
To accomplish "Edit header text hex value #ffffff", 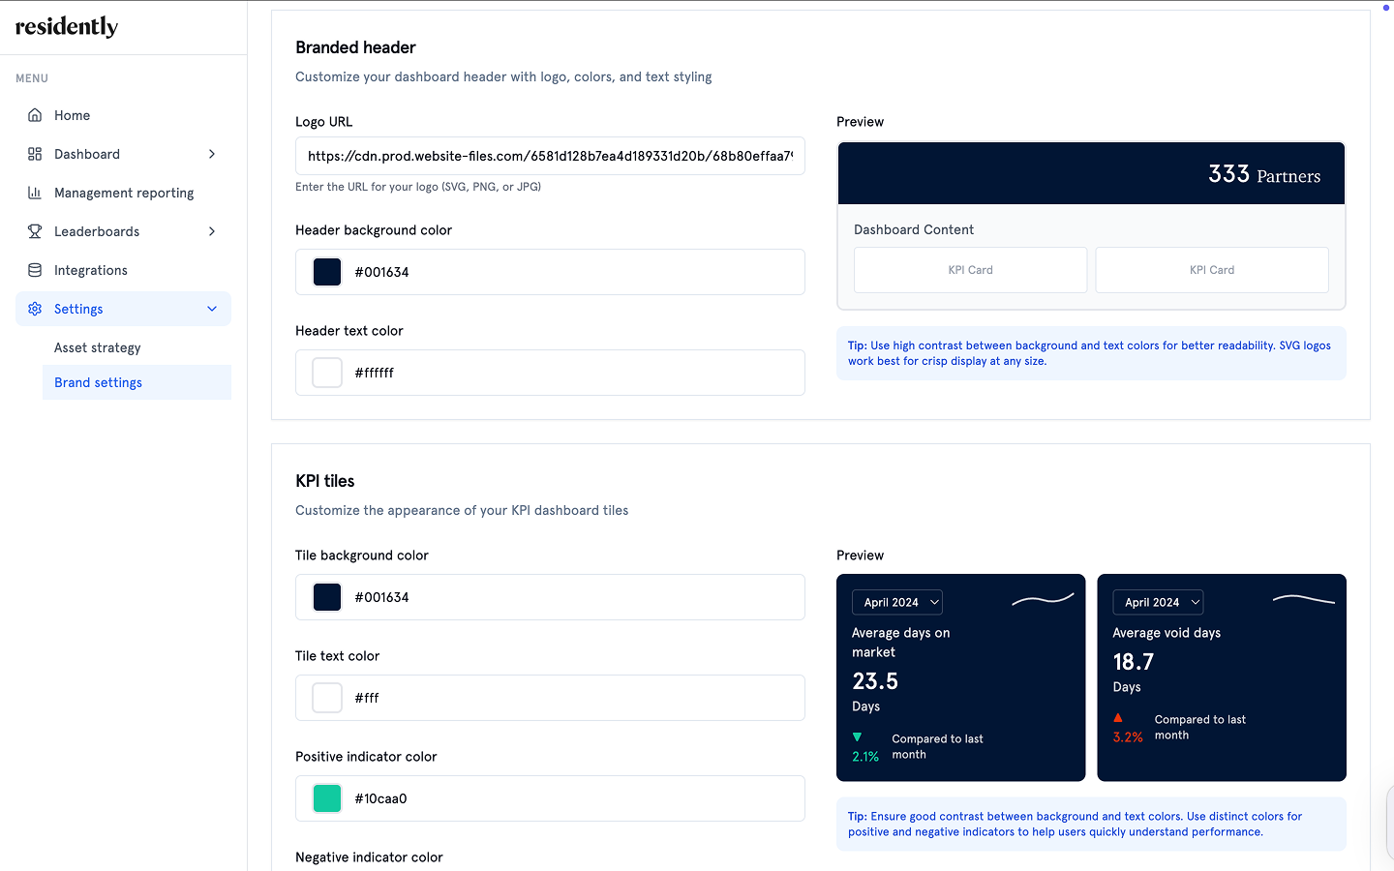I will point(374,373).
